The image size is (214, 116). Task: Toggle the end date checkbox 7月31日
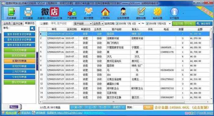(x=147, y=23)
